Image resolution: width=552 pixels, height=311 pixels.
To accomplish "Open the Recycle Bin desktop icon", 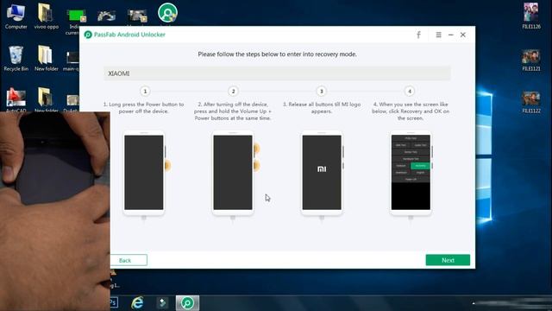I will [16, 59].
